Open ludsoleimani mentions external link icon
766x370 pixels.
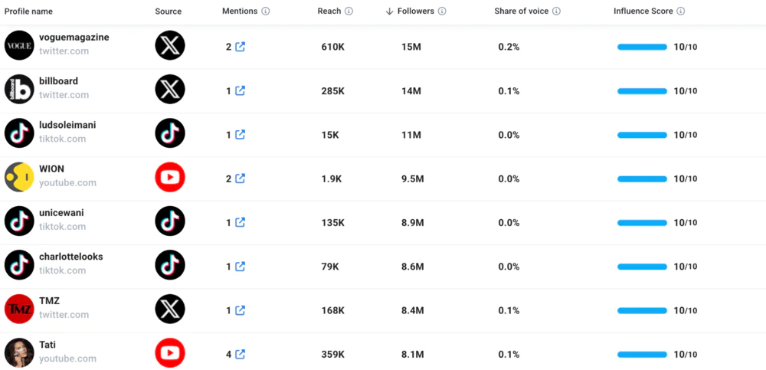click(241, 135)
